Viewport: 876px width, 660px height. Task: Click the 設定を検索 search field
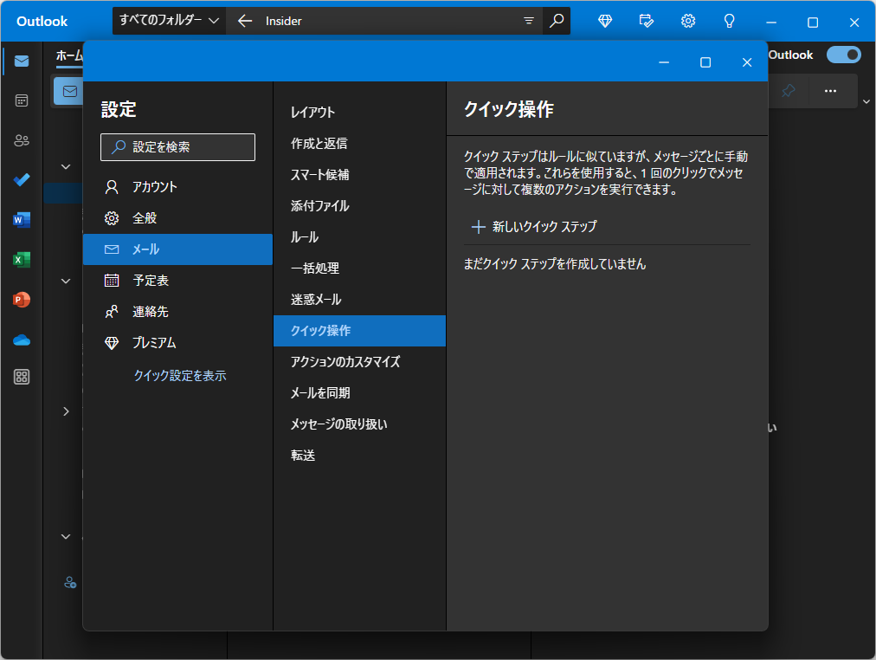(x=177, y=147)
